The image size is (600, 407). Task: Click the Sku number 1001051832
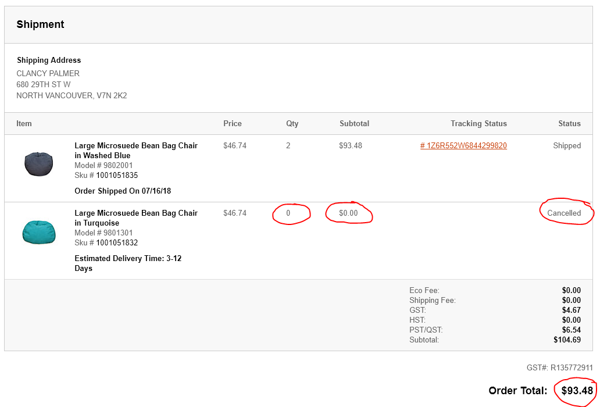(117, 242)
